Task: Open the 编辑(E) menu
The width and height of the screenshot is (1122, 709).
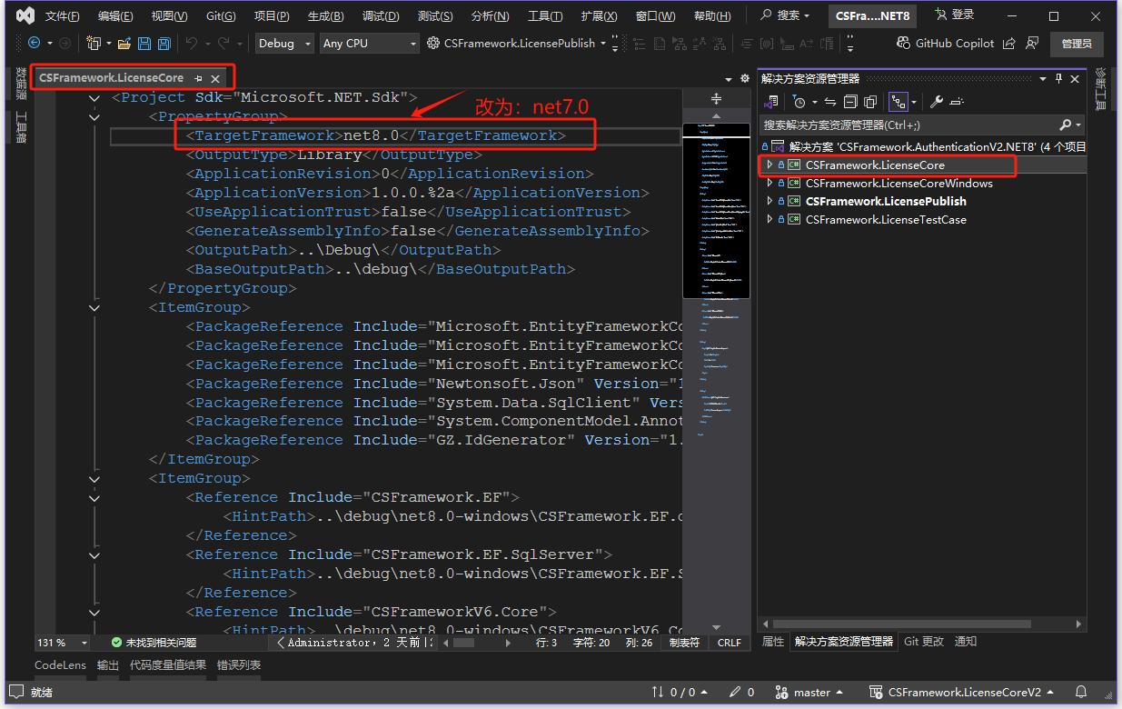Action: [x=115, y=16]
